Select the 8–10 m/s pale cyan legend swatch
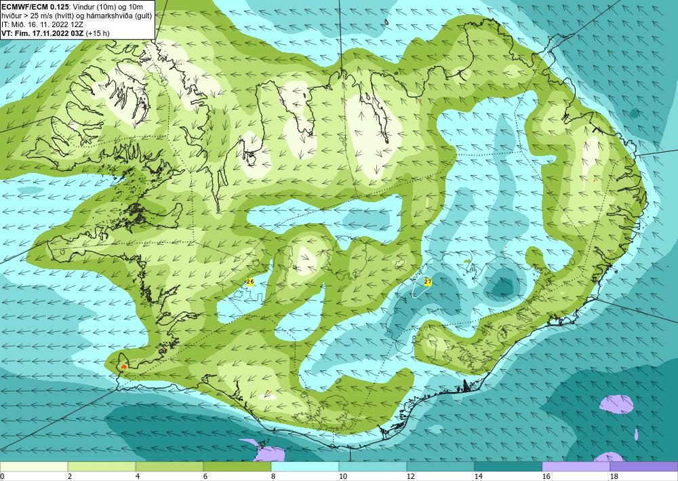The height and width of the screenshot is (481, 678). pos(305,467)
